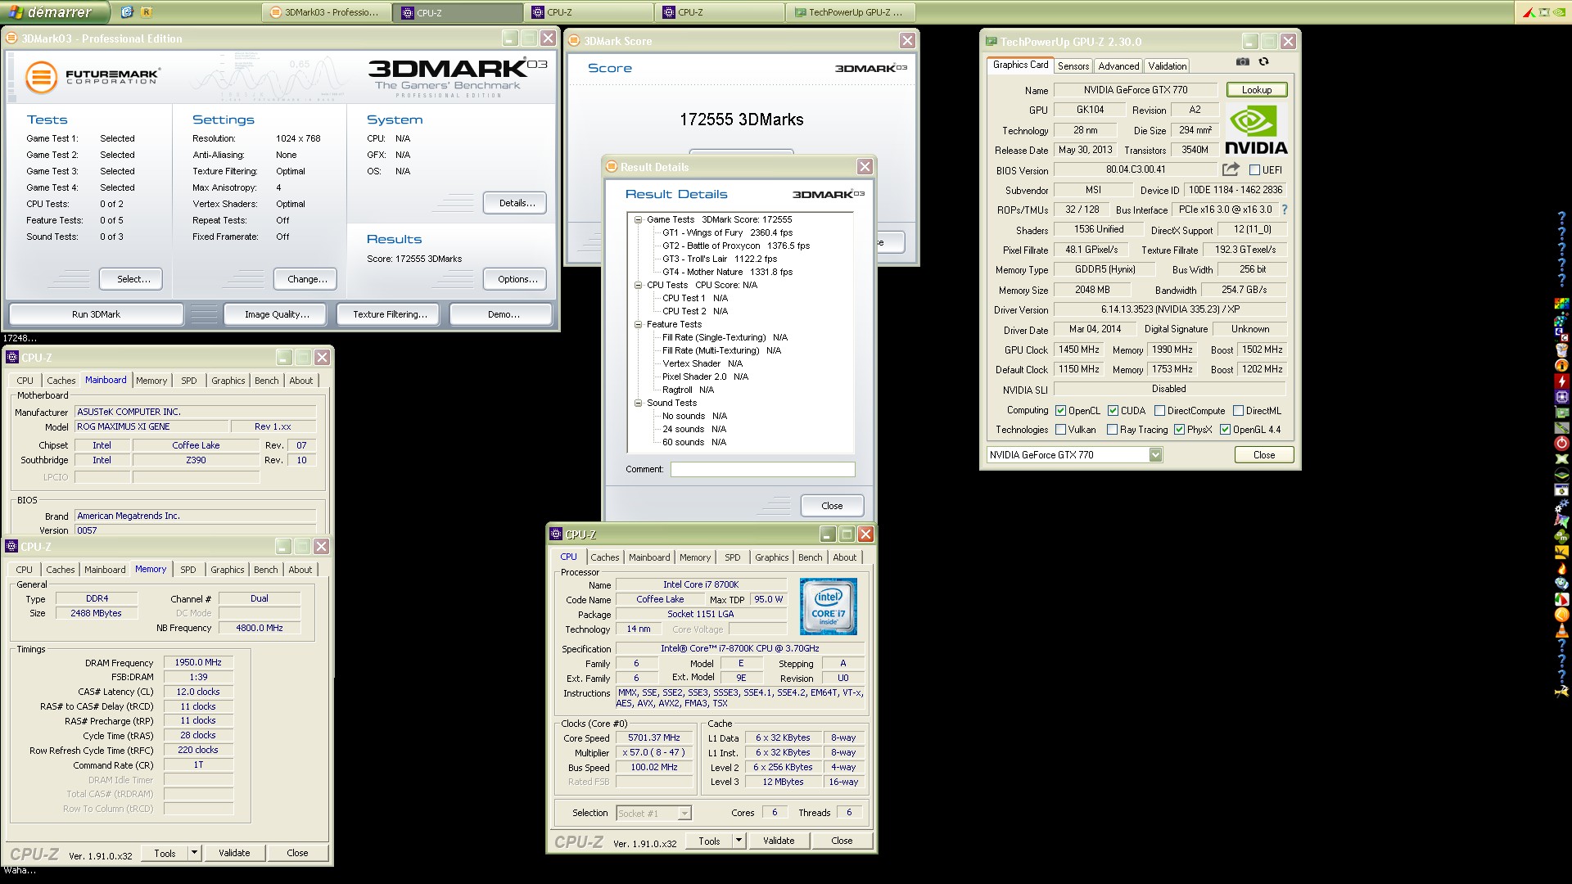Click the Intel Core i7 logo badge
1572x884 pixels.
coord(828,607)
